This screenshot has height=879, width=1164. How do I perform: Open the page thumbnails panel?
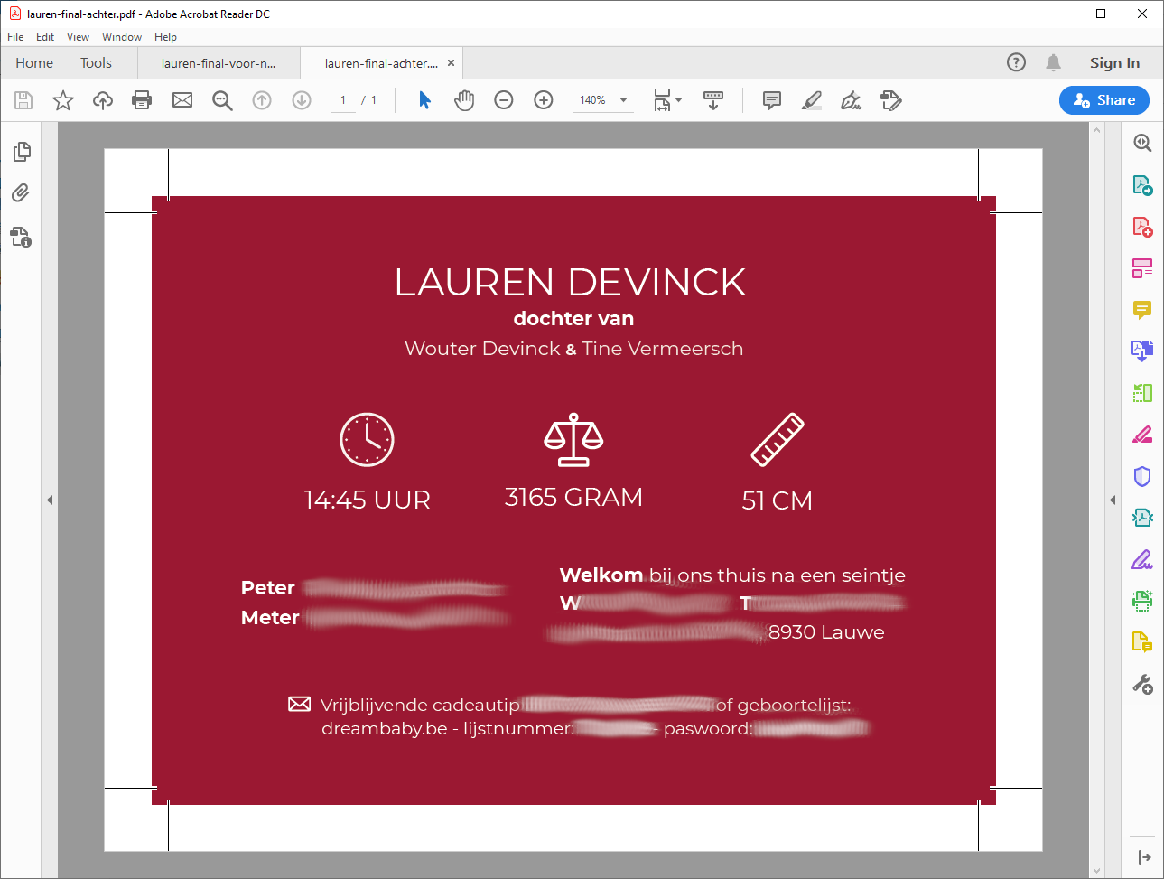[22, 152]
